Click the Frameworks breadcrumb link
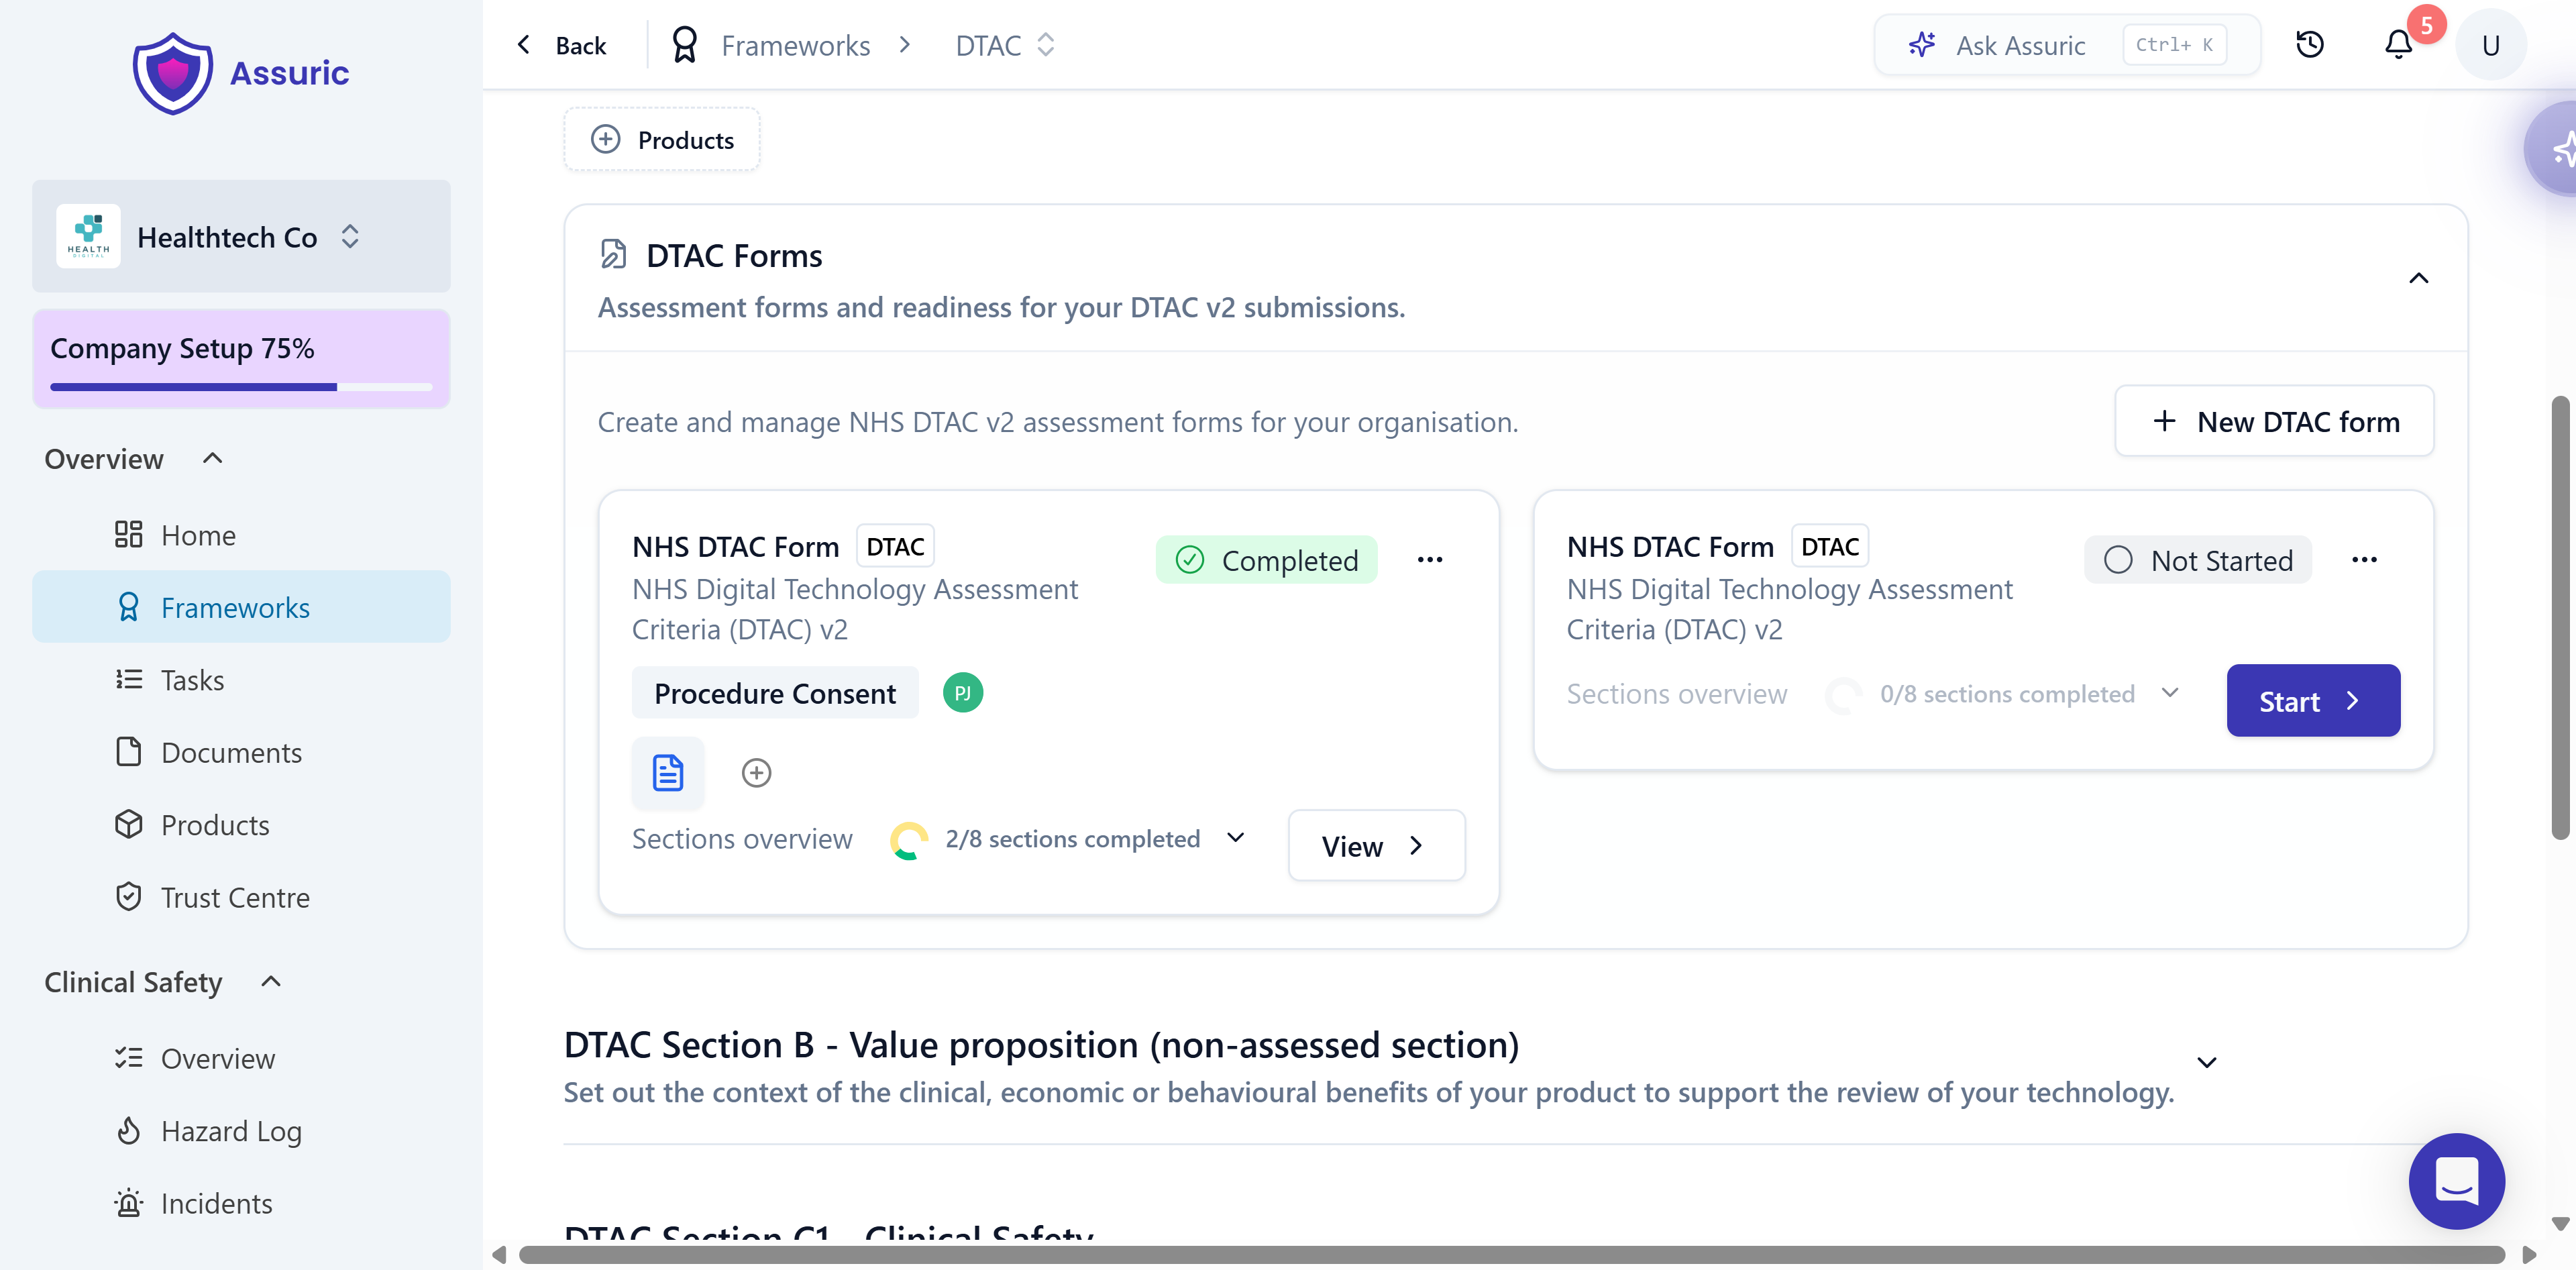This screenshot has height=1270, width=2576. 796,45
